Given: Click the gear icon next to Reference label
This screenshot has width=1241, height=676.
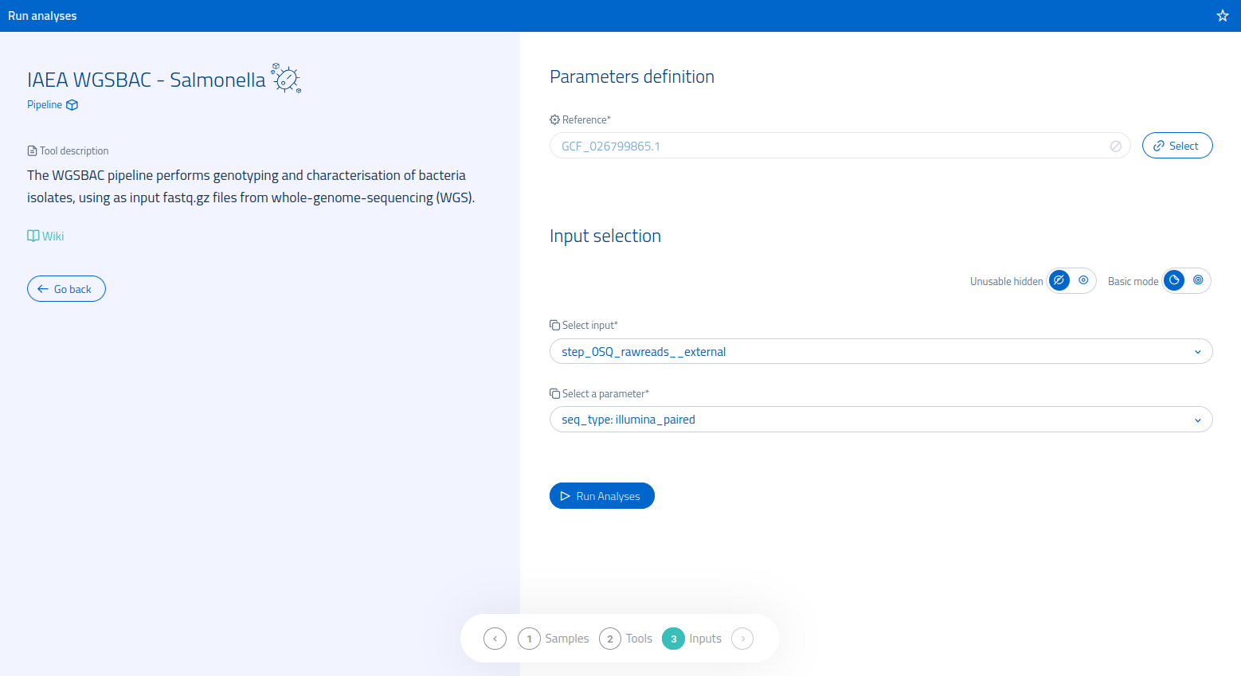Looking at the screenshot, I should coord(554,120).
